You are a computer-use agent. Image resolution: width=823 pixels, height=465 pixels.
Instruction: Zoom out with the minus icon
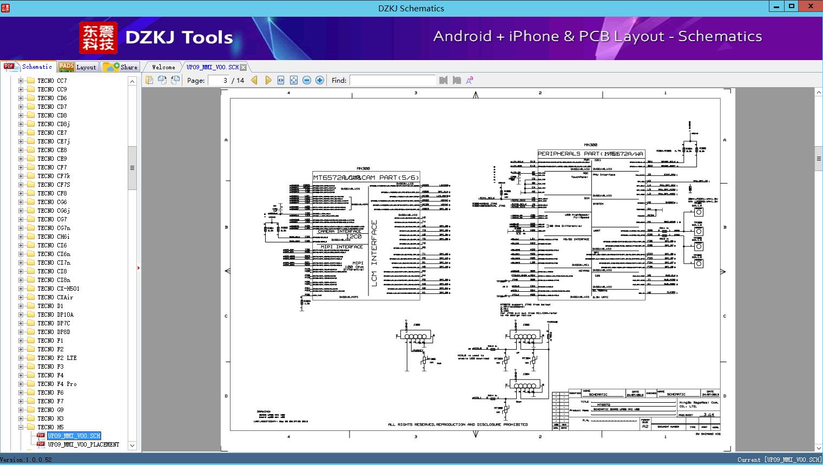(x=307, y=80)
